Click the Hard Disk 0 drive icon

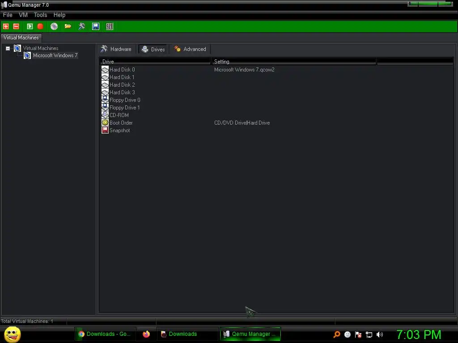point(105,69)
